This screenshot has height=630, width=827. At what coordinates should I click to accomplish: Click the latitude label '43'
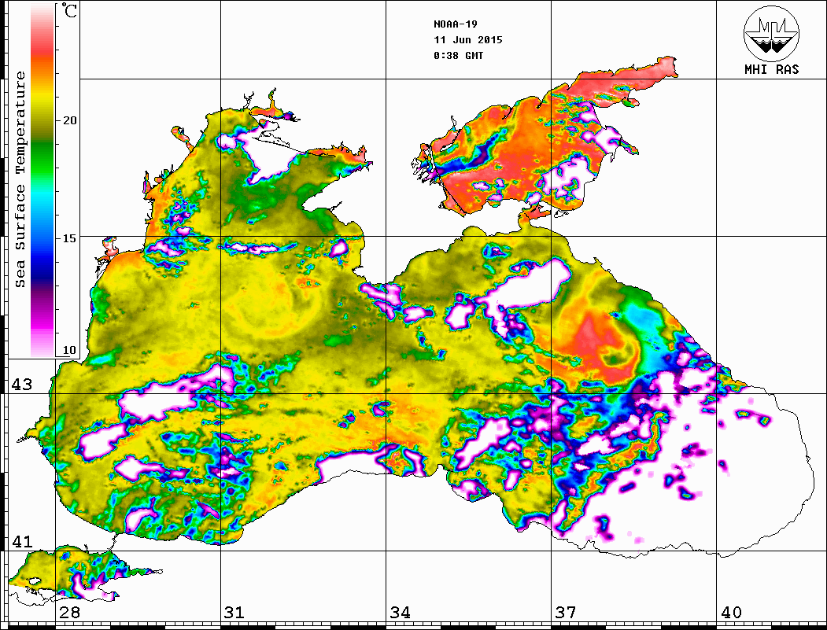(x=22, y=385)
